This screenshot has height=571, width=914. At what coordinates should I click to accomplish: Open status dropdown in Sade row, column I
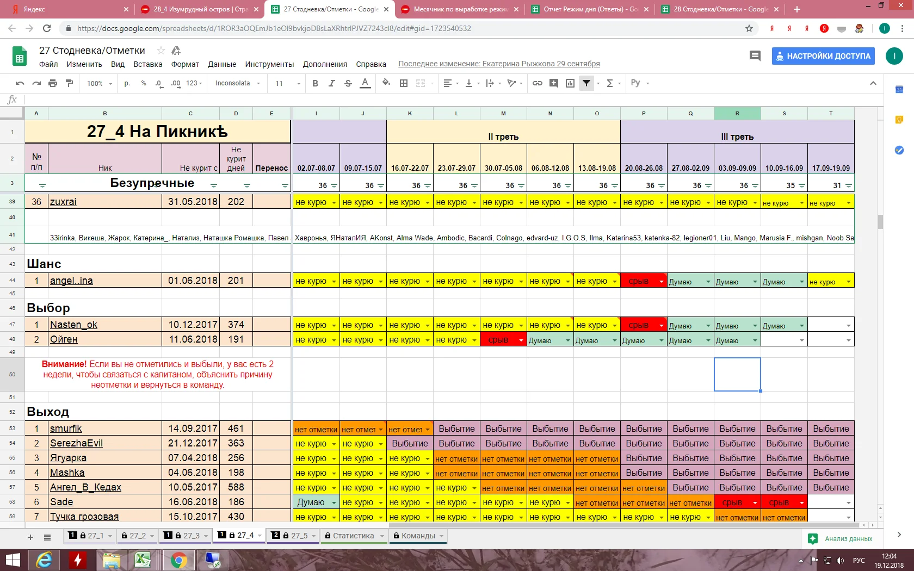334,502
